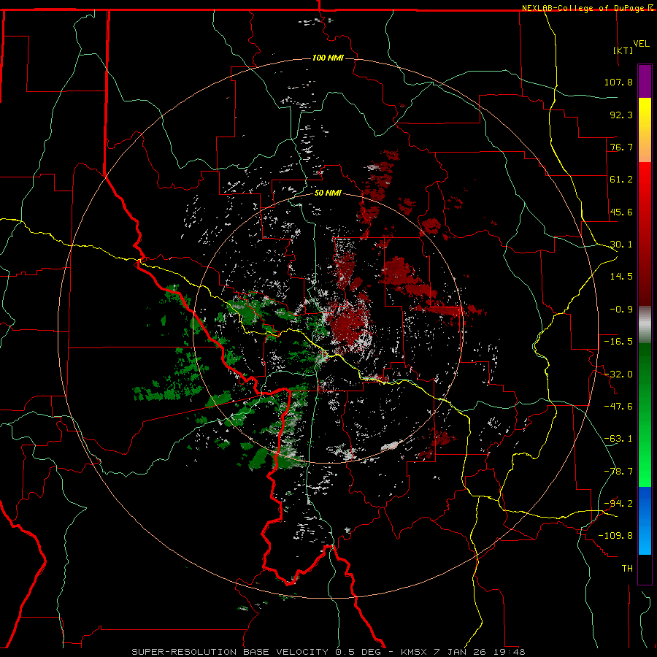The height and width of the screenshot is (657, 657).
Task: Click the yellow-orange segment of the color bar
Action: click(645, 130)
